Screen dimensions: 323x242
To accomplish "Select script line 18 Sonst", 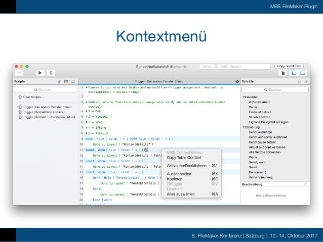I will [x=97, y=189].
